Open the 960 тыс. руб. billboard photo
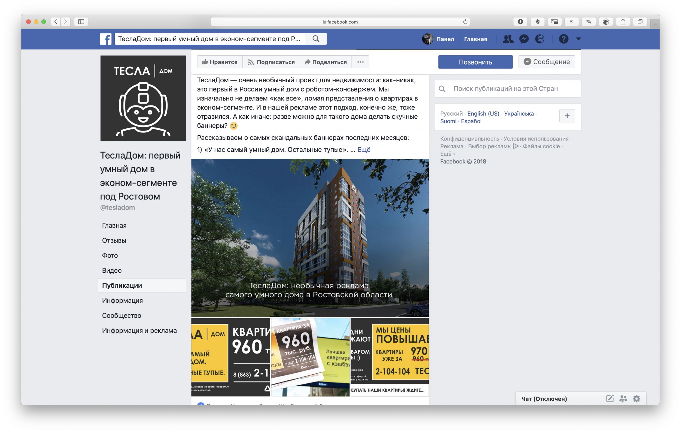Viewport: 681px width, 433px height. point(310,357)
